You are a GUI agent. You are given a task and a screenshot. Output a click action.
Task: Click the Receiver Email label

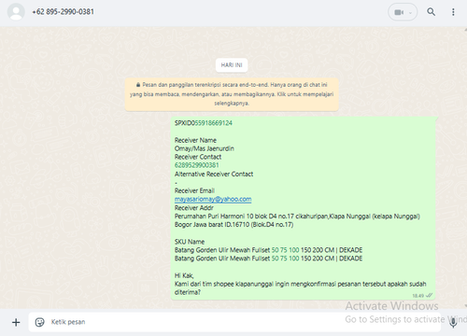point(194,190)
